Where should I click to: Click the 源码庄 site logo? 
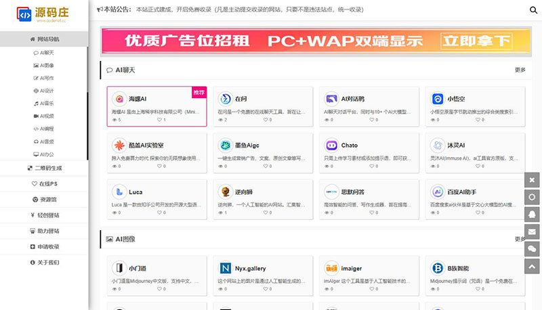pyautogui.click(x=43, y=14)
